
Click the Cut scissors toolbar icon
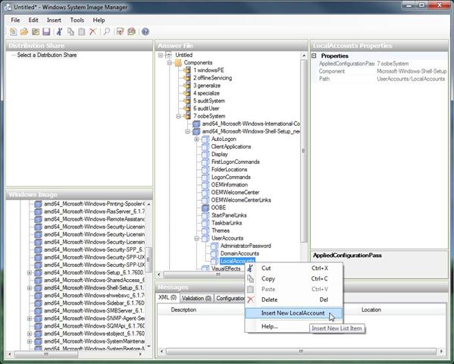click(60, 32)
